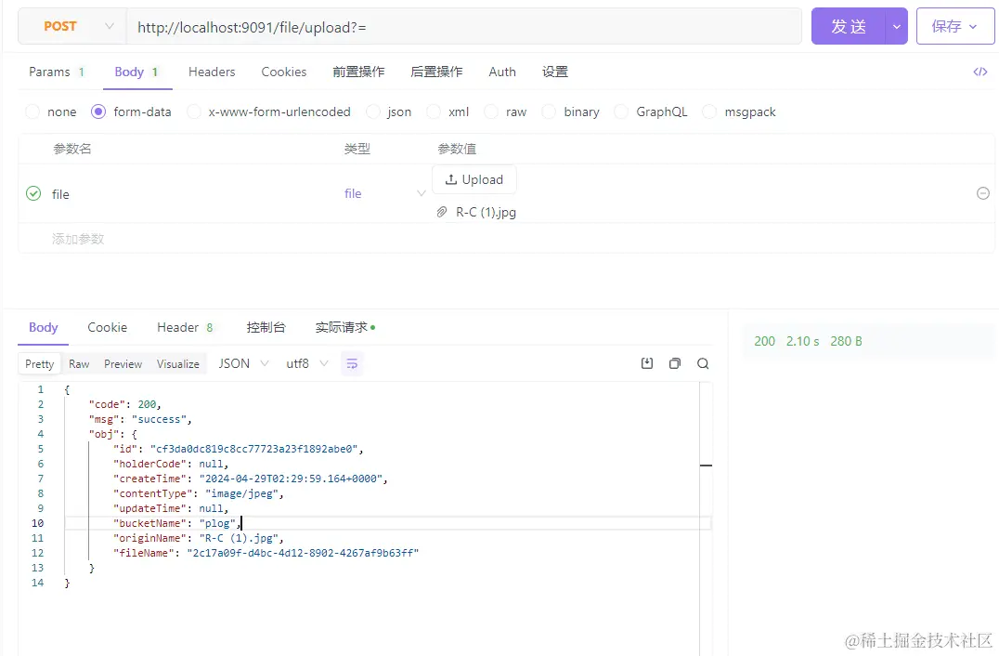
Task: Click the "originName" line in response
Action: (198, 538)
